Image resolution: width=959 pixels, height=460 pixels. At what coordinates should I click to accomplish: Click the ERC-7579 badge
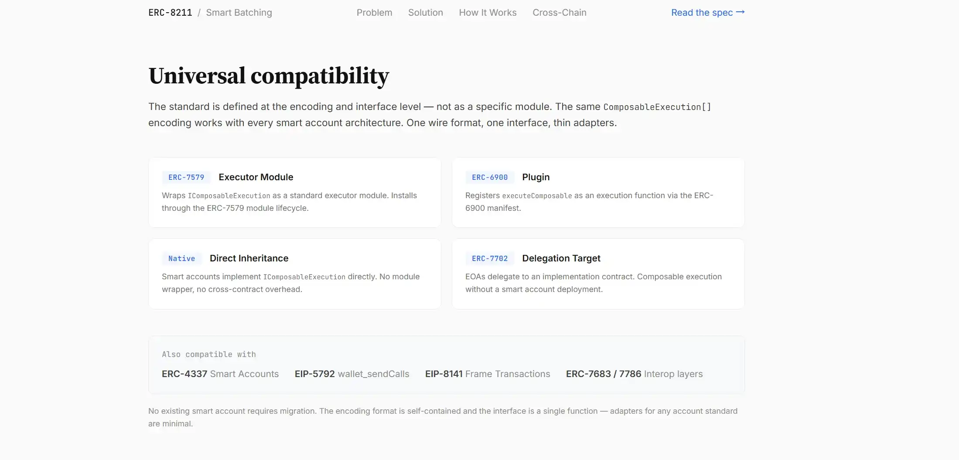click(186, 177)
